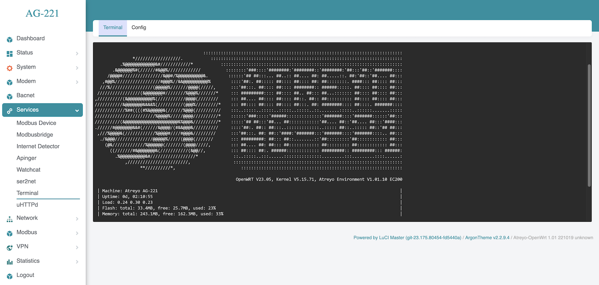Expand the Modem submenu arrow

[77, 82]
